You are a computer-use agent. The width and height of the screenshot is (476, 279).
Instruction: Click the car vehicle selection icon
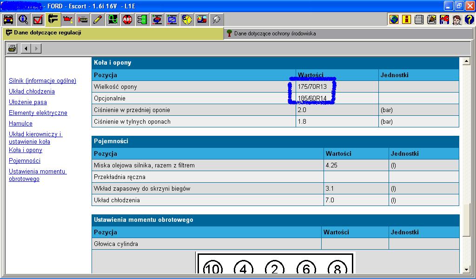[x=8, y=20]
